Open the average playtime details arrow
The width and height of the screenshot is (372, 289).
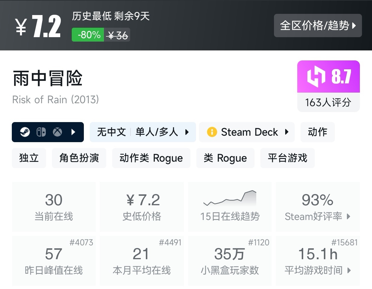(x=349, y=270)
